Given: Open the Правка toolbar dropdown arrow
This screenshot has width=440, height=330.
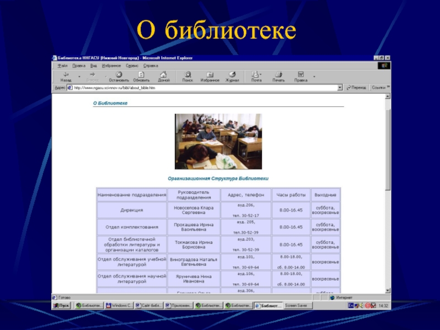Looking at the screenshot, I should [x=314, y=76].
